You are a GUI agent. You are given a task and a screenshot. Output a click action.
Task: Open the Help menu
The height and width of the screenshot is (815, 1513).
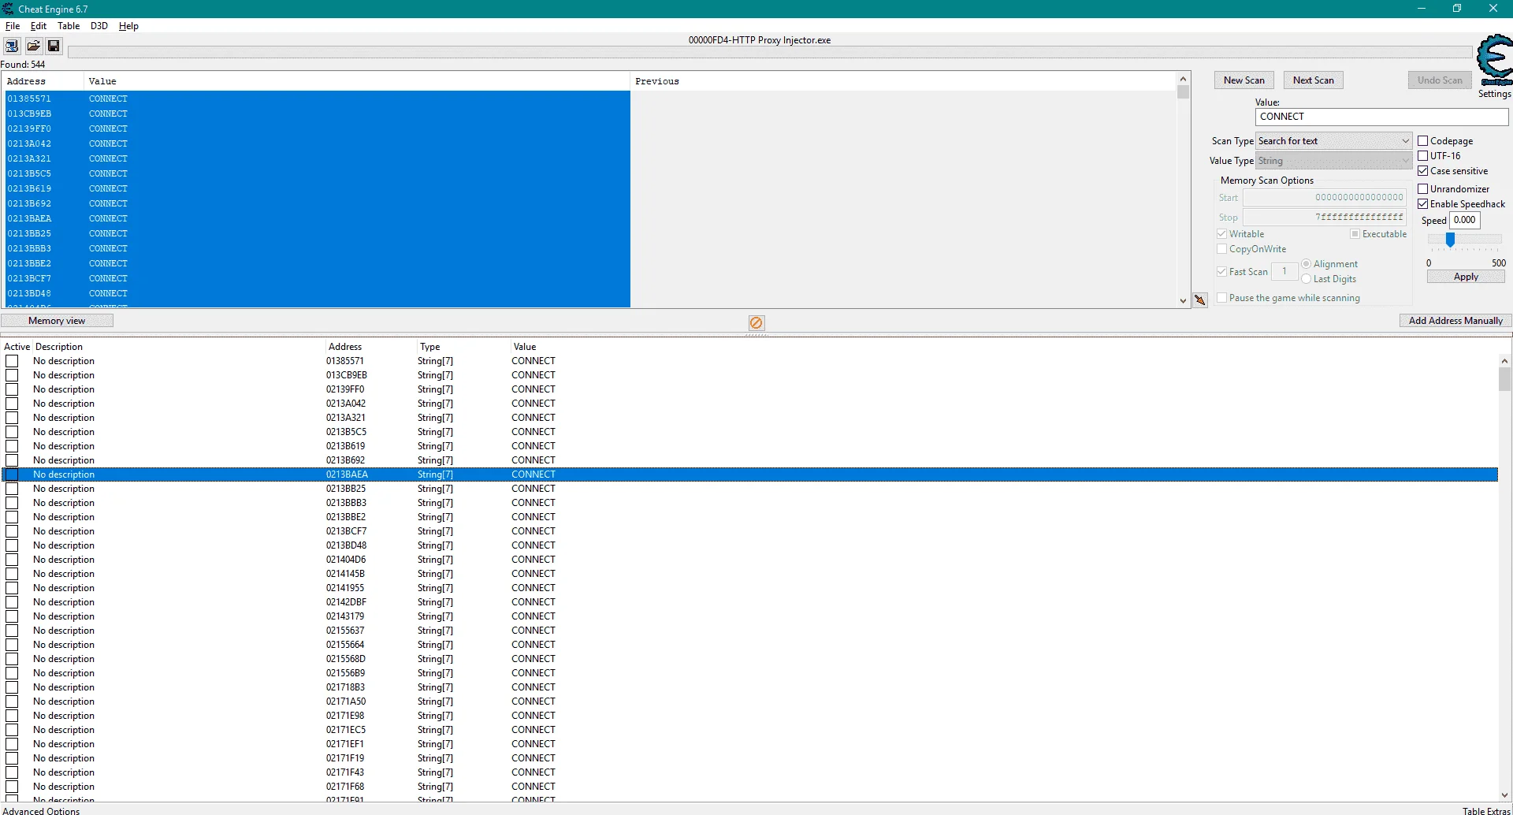(128, 26)
